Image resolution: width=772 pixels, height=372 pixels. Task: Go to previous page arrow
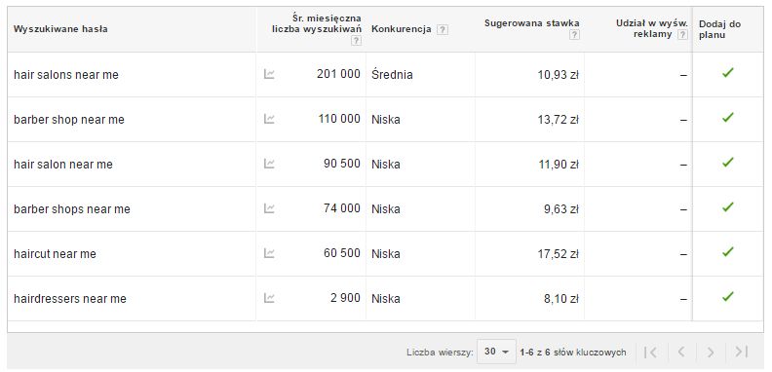point(681,352)
